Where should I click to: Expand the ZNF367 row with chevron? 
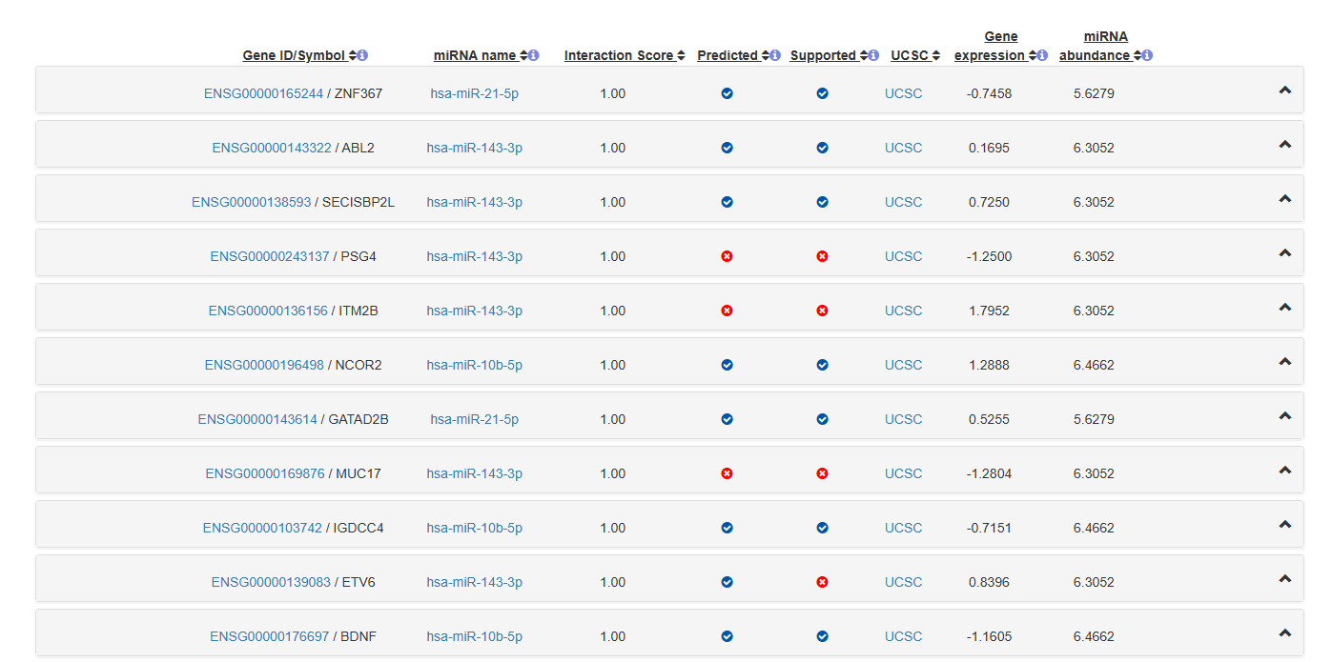tap(1284, 90)
